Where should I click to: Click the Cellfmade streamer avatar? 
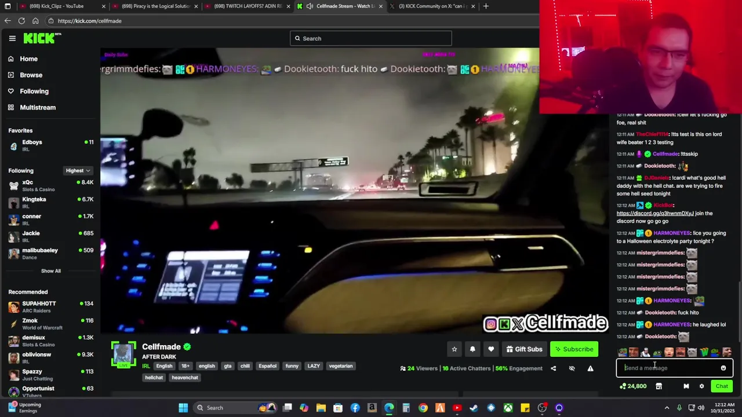click(x=123, y=354)
